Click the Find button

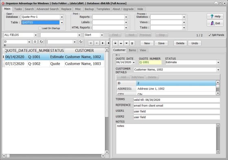pos(115,35)
